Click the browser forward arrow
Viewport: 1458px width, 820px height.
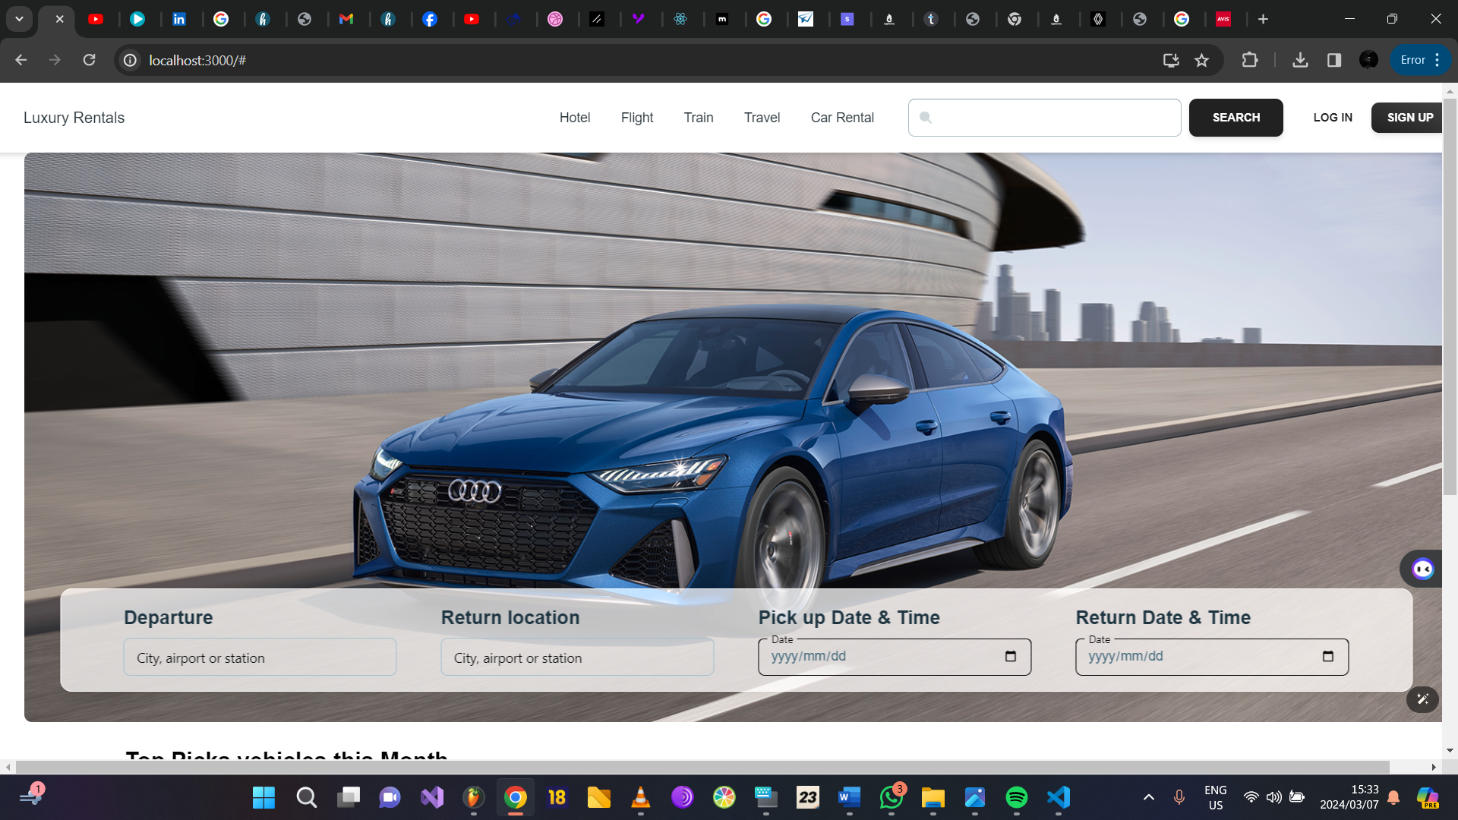(x=55, y=60)
